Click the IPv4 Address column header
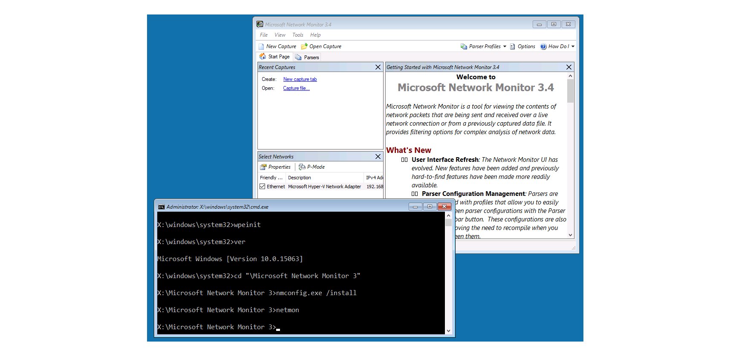The width and height of the screenshot is (733, 362). tap(374, 178)
